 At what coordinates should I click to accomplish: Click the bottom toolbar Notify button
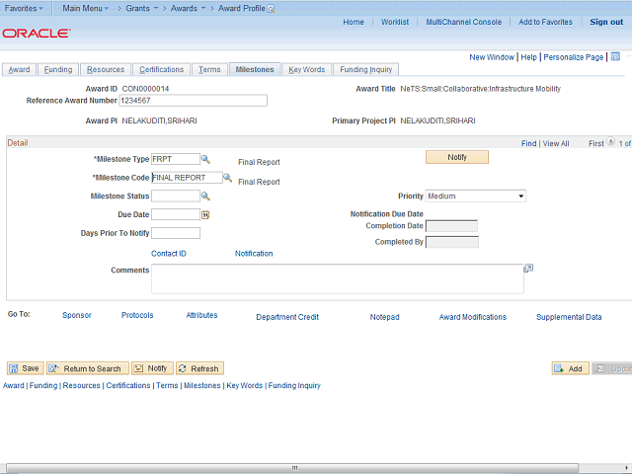(152, 368)
